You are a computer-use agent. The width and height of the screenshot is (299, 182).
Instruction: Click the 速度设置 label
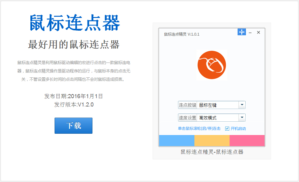(x=187, y=118)
